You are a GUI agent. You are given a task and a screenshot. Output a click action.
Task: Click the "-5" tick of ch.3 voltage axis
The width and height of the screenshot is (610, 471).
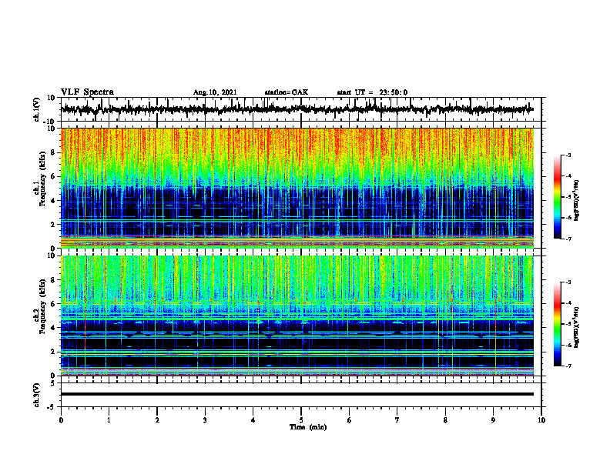[52, 407]
